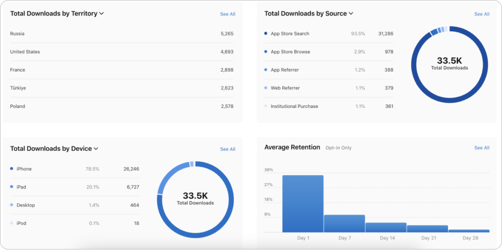This screenshot has width=502, height=250.
Task: Click the Desktop legend dot
Action: pos(12,205)
